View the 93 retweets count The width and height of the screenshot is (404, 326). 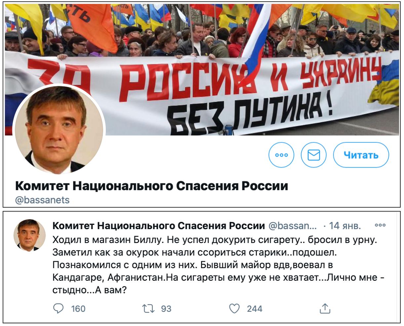166,309
